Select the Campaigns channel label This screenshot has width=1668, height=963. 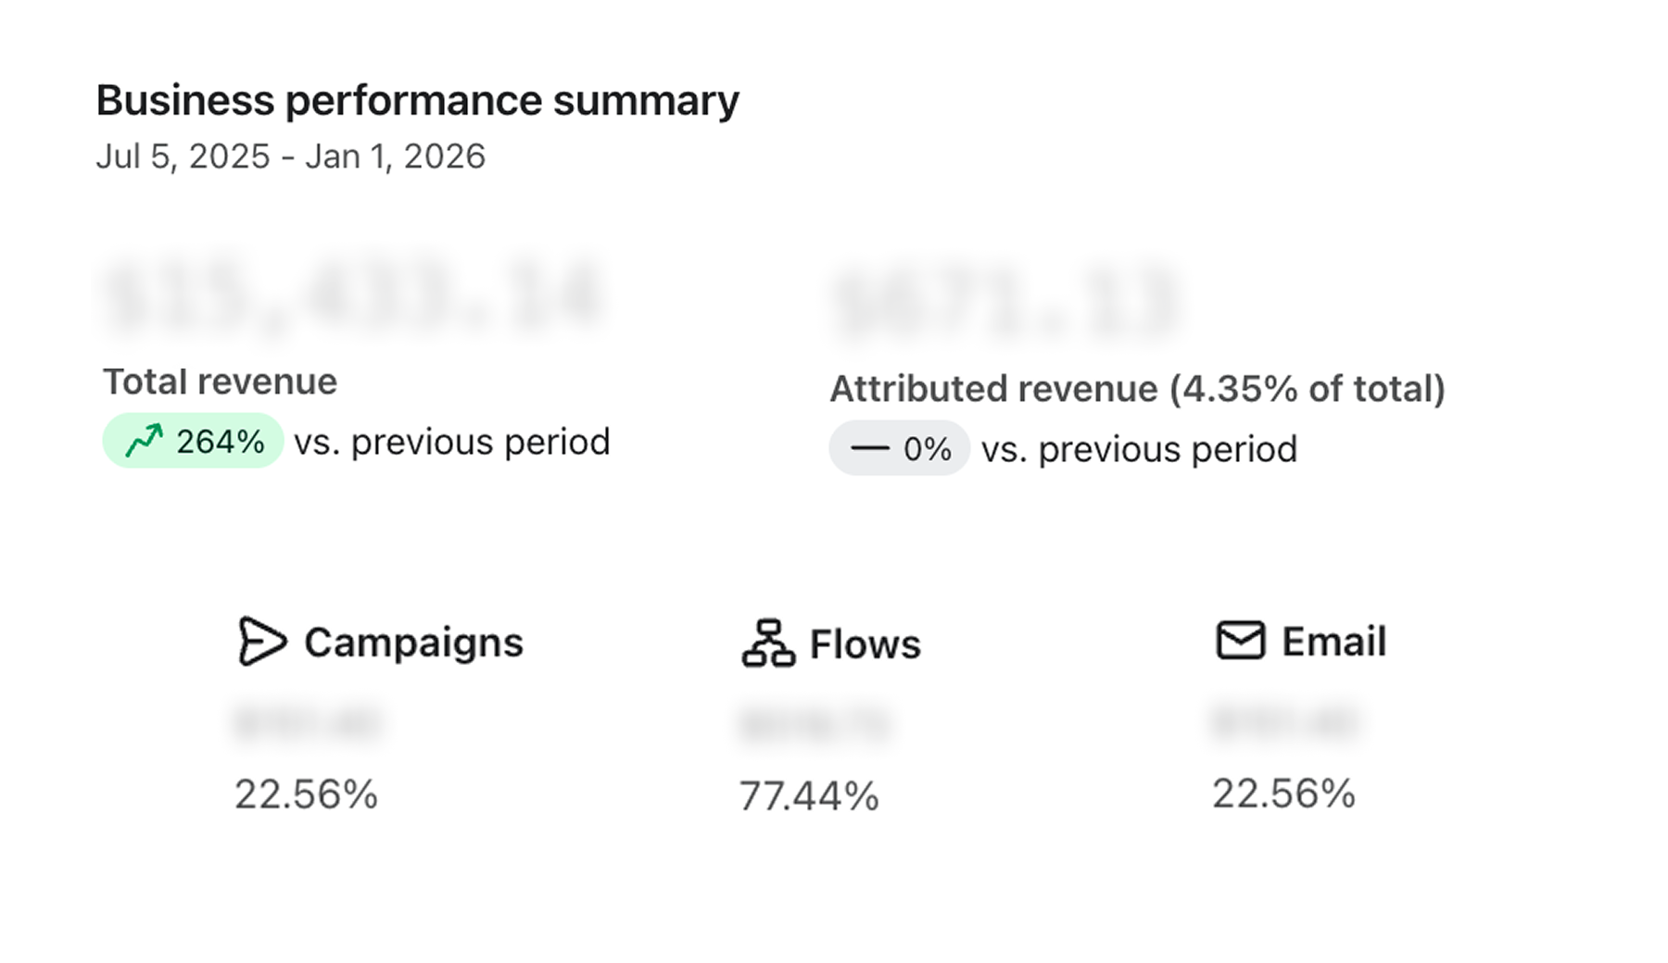coord(413,643)
